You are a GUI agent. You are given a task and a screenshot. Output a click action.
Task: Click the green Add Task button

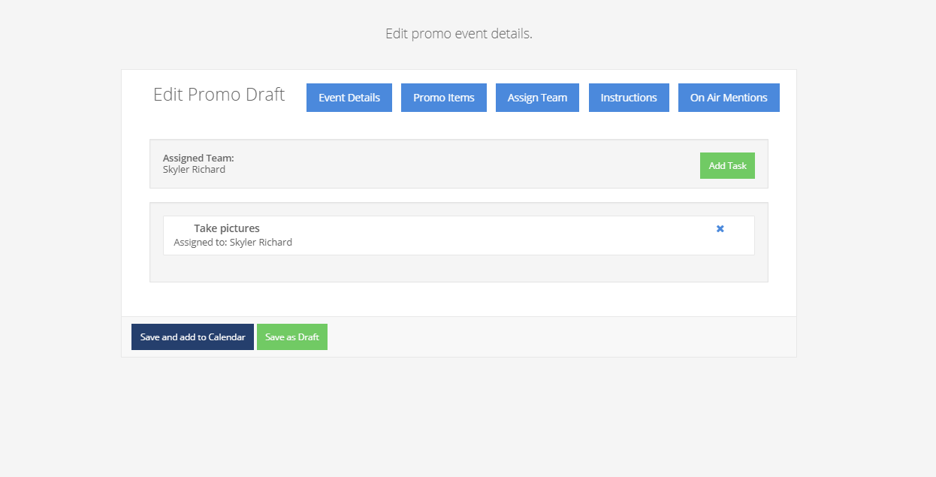tap(727, 166)
